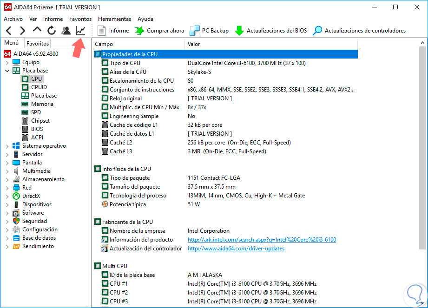Open Actualizaciones del BIOS
This screenshot has width=428, height=308.
pos(271,31)
